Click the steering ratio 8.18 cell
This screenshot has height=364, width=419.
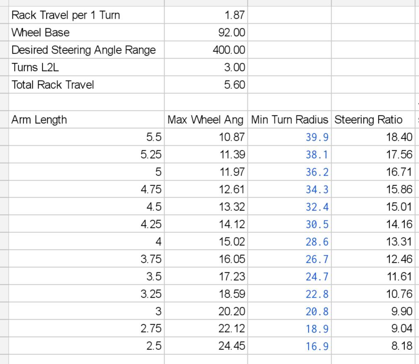[x=373, y=346]
